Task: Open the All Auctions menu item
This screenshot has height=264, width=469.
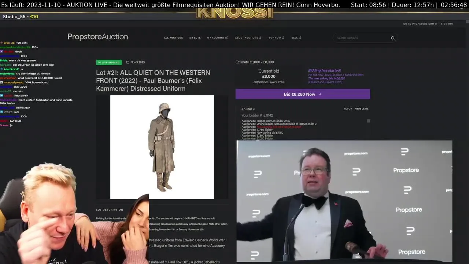Action: [x=173, y=38]
